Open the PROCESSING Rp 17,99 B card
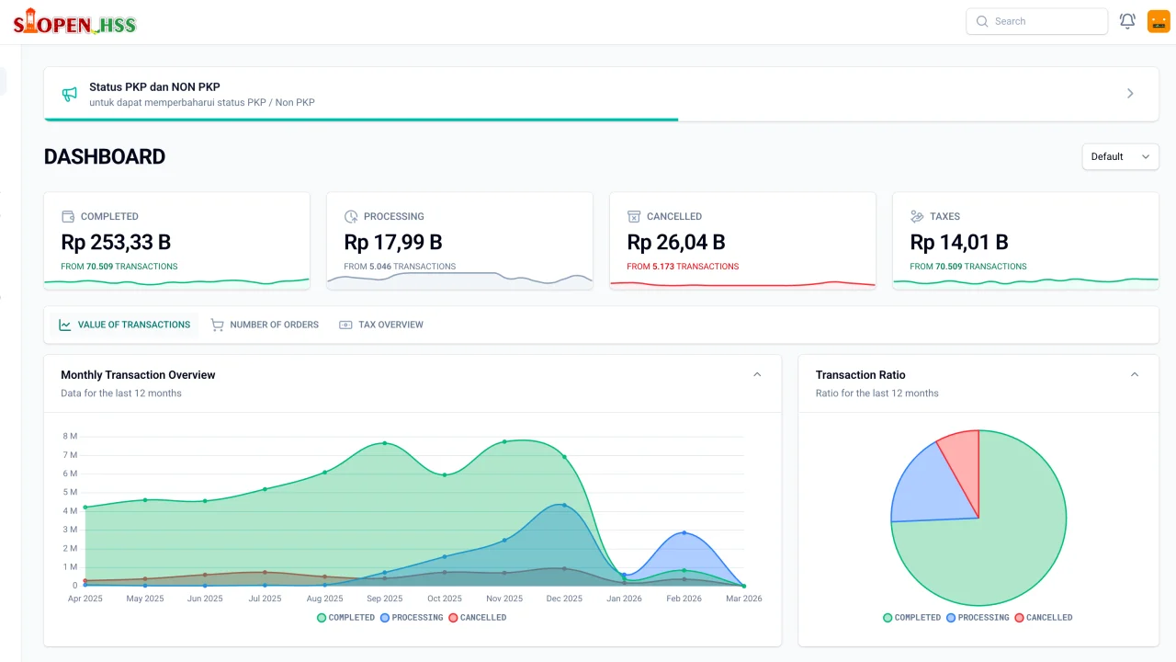The height and width of the screenshot is (662, 1176). tap(459, 241)
